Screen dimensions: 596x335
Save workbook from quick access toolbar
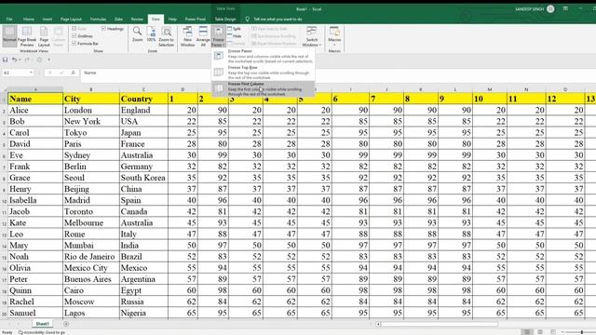[6, 60]
